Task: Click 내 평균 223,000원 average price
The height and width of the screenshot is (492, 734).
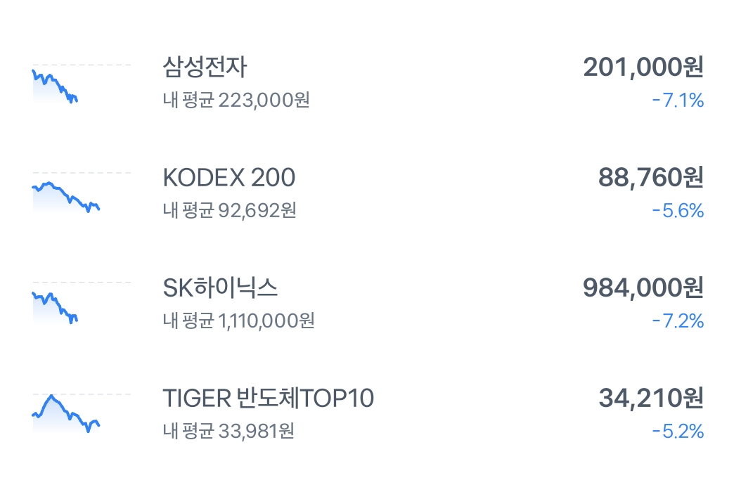Action: [x=236, y=101]
